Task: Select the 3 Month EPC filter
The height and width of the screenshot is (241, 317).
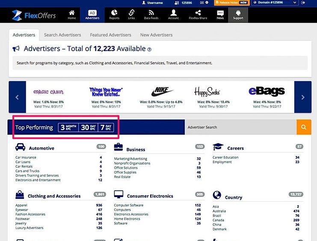Action: (68, 127)
